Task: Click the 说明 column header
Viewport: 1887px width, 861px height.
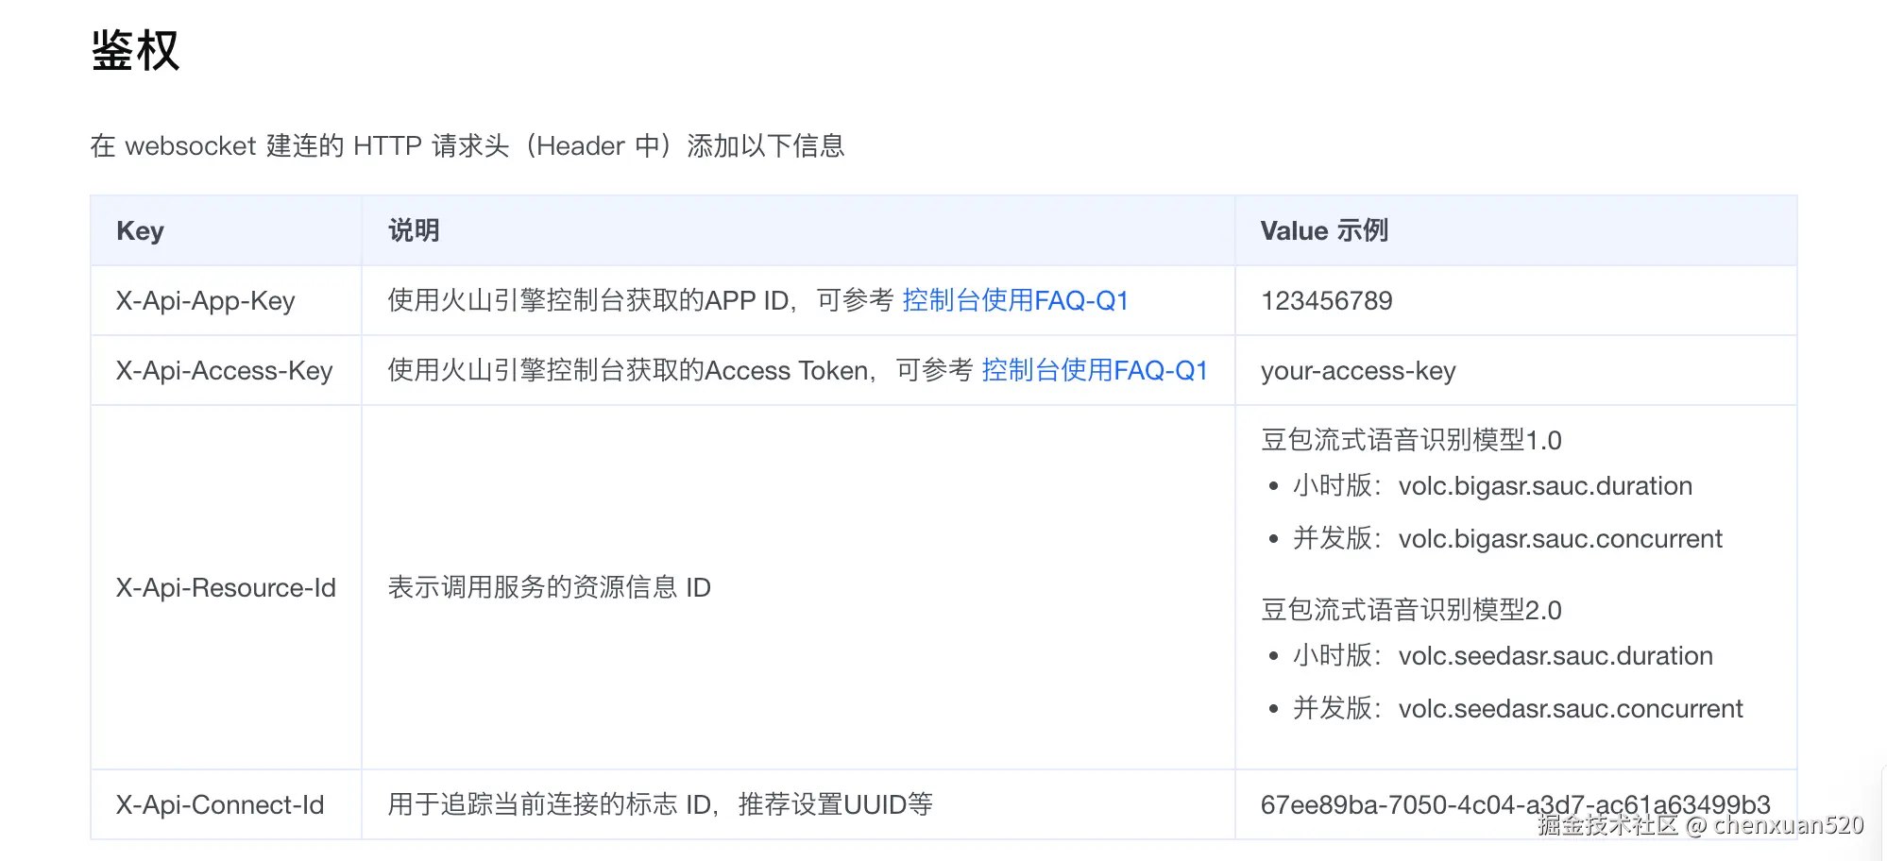Action: coord(414,231)
